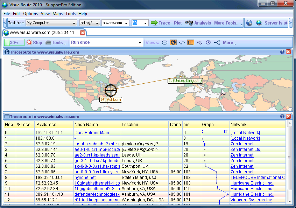Close the map Traceroute panel
The width and height of the screenshot is (296, 208).
288,52
